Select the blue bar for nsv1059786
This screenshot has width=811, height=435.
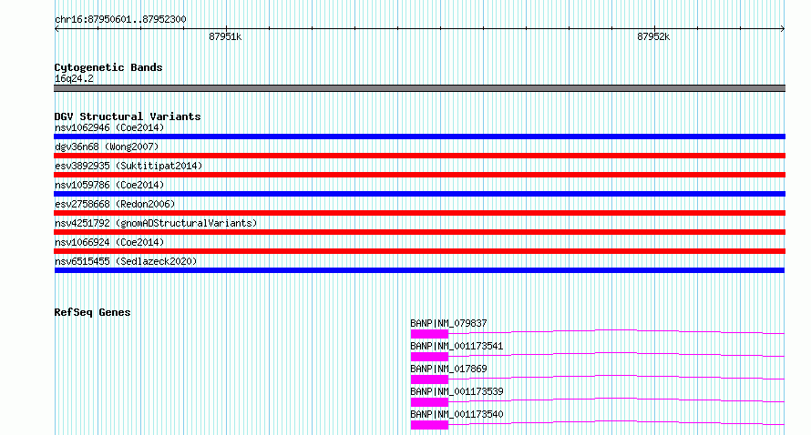pos(419,194)
